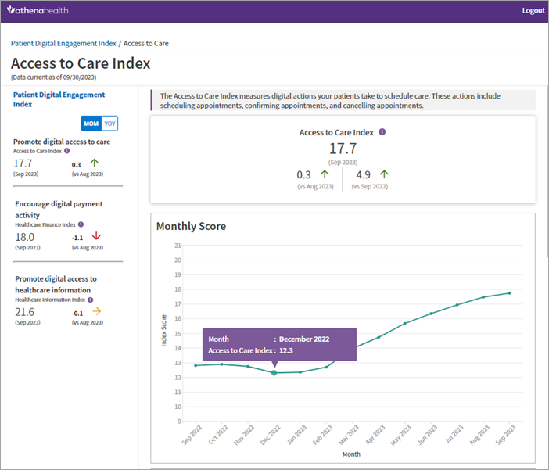Click the Jul 2023 data point on chart

[x=457, y=305]
